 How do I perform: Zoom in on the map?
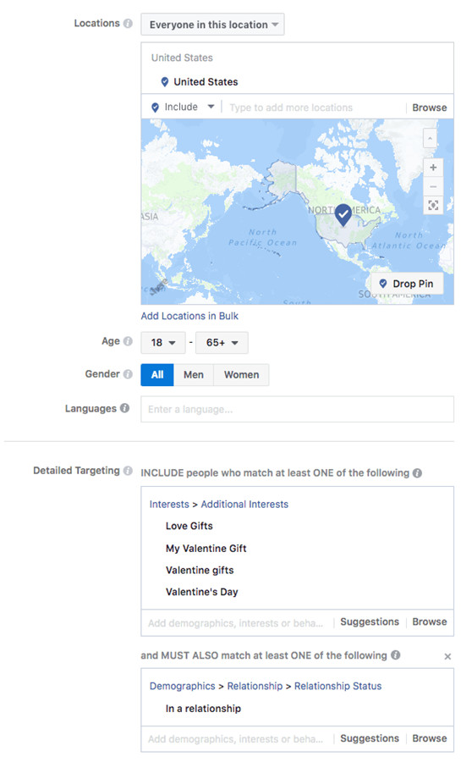point(433,168)
